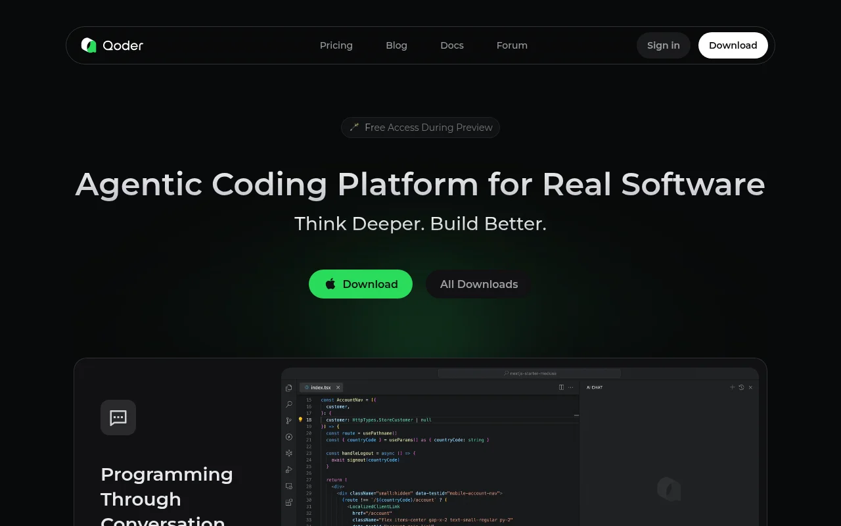841x526 pixels.
Task: Start a new chat with the plus icon
Action: point(732,387)
